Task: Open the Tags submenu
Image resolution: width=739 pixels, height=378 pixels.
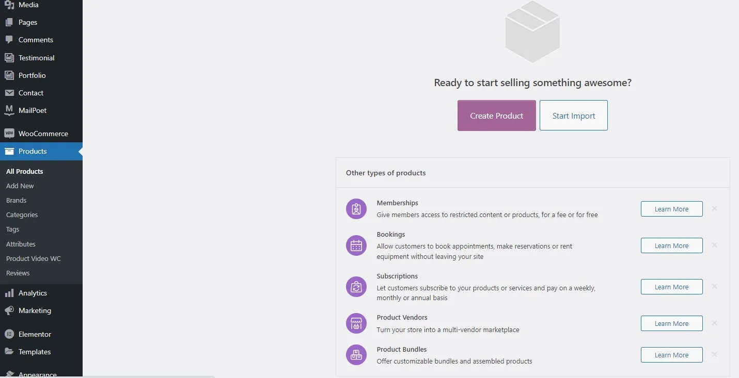Action: (12, 229)
